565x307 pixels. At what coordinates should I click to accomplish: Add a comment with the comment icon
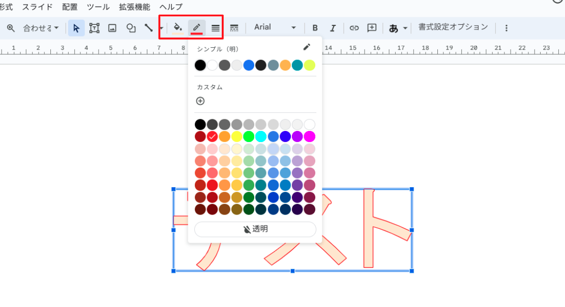372,28
